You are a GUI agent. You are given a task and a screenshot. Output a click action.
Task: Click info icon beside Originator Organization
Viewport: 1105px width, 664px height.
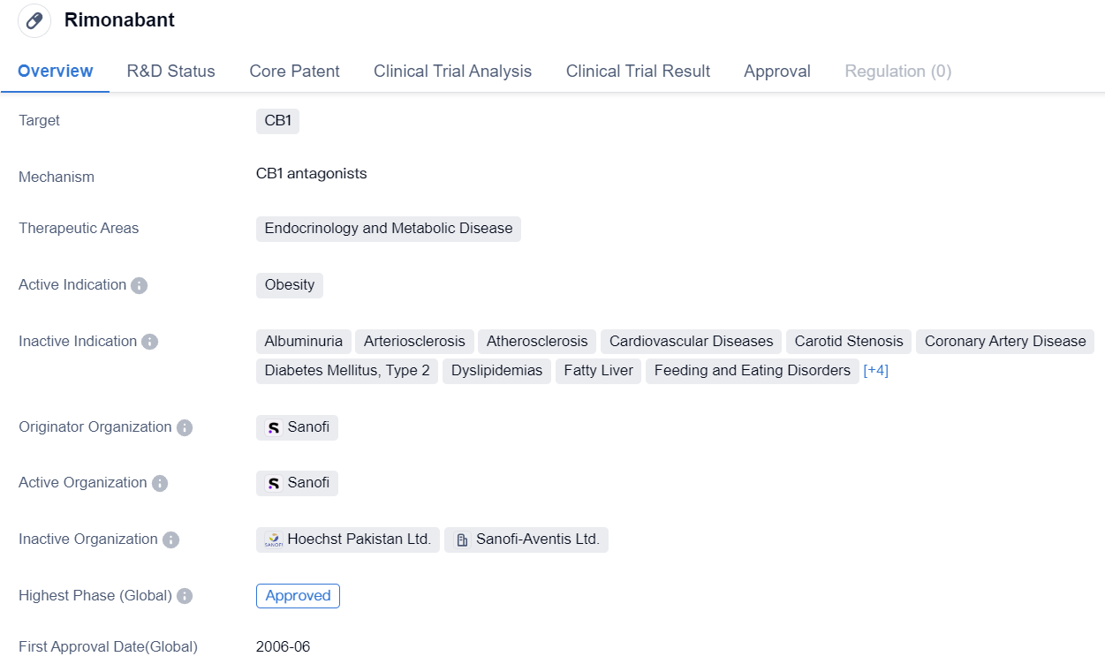184,427
